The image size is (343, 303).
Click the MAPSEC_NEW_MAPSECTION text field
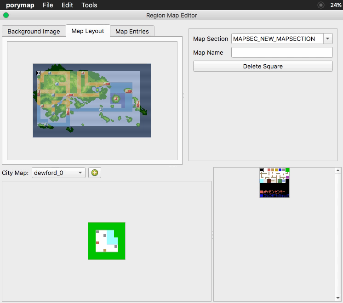pos(277,39)
